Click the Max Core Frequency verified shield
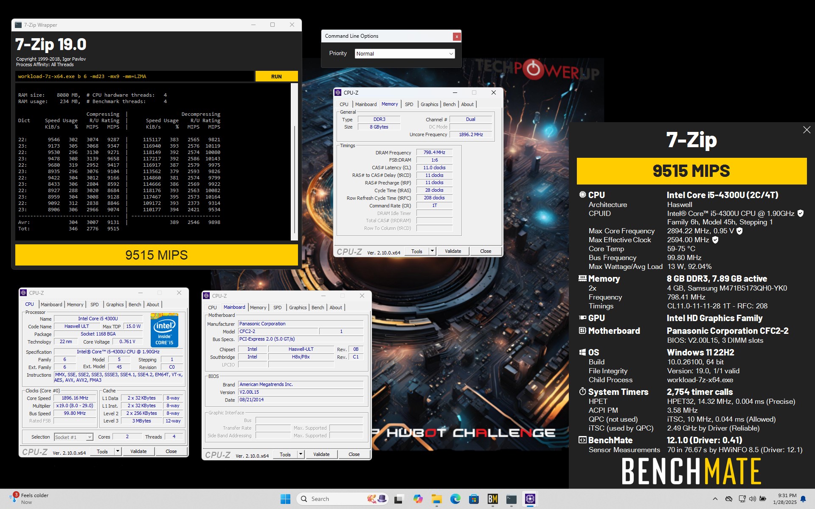Screen dimensions: 815x509 pyautogui.click(x=739, y=231)
